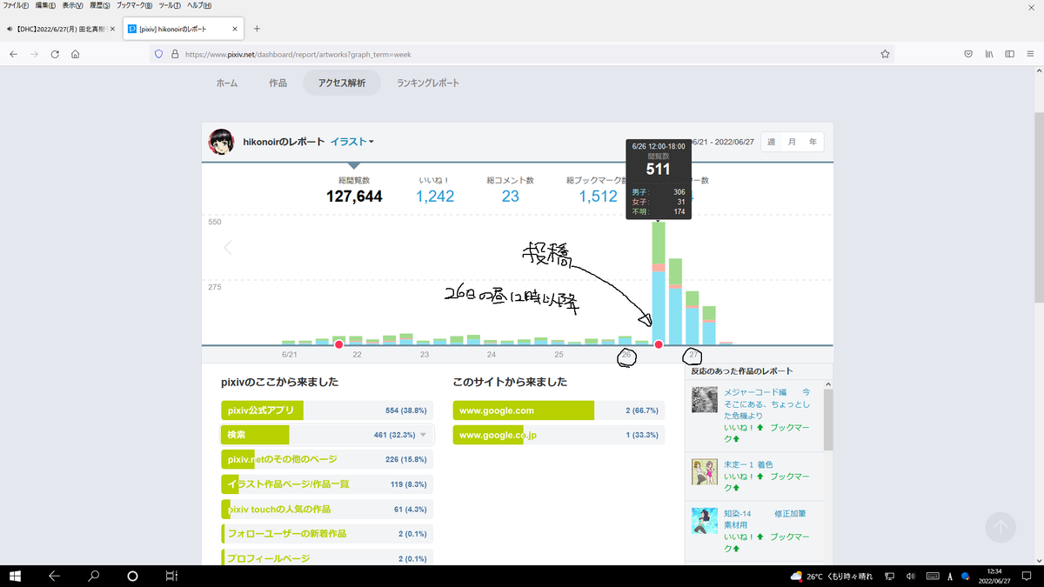
Task: Open the ツール menu
Action: click(170, 5)
